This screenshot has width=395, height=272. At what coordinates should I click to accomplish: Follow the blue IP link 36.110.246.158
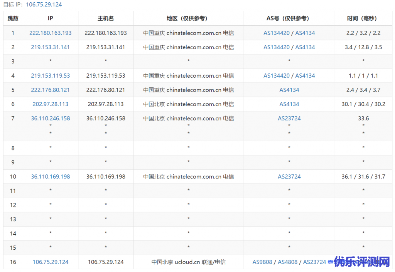(51, 118)
